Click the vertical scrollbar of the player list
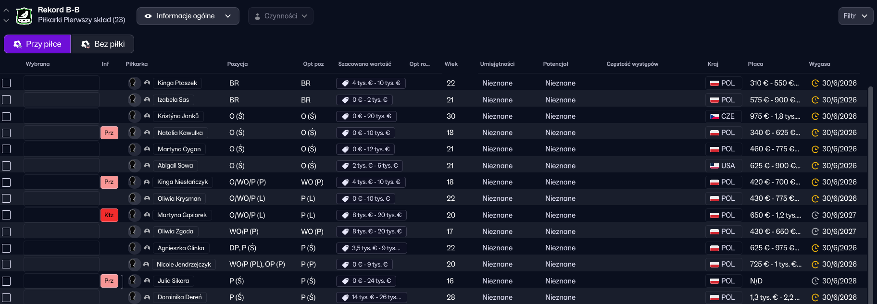 pos(870,192)
